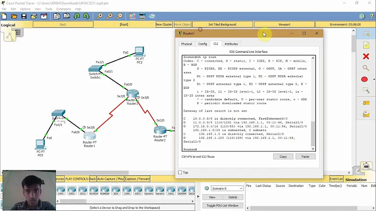Click Router2 in the topology
Viewport: 376px width, 211px height.
click(x=160, y=131)
